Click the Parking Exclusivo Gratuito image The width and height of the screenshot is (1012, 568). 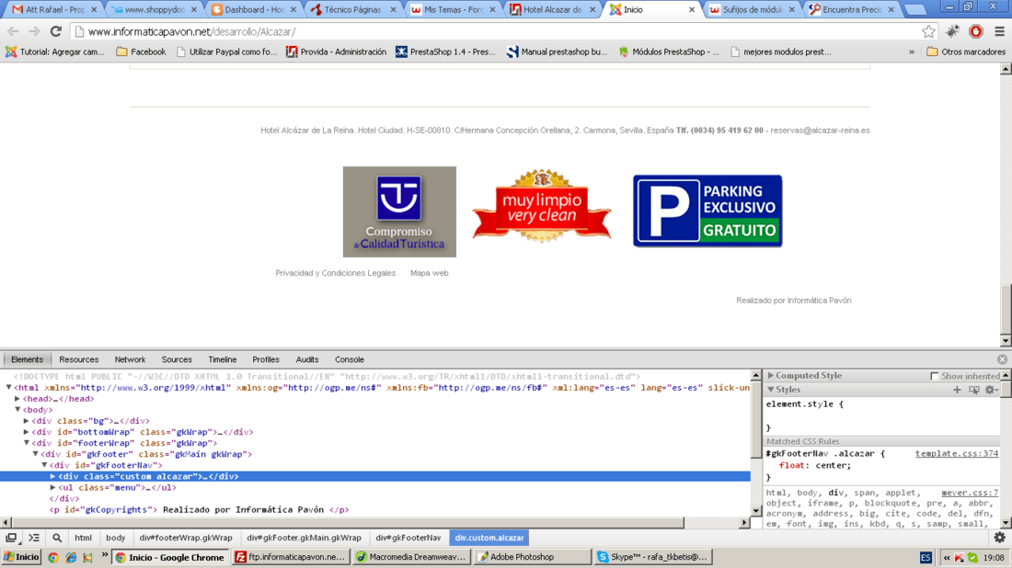pyautogui.click(x=707, y=210)
